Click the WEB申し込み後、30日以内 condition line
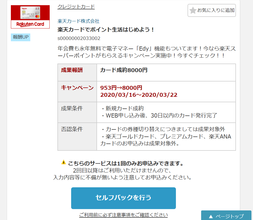Viewport: 253px width, 220px height. (x=159, y=115)
